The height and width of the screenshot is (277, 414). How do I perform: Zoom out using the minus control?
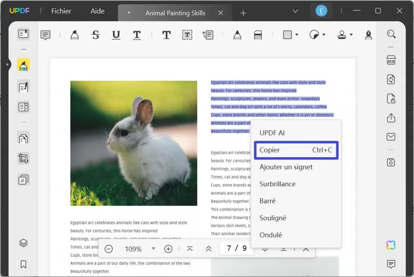click(108, 249)
